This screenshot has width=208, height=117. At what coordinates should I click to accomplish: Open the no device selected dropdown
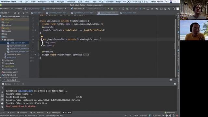[55, 9]
